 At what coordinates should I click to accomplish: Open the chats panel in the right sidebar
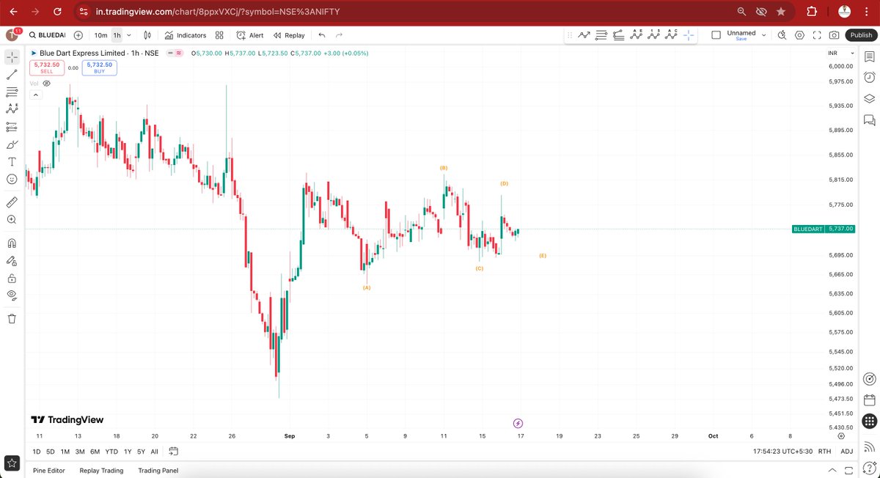click(869, 119)
